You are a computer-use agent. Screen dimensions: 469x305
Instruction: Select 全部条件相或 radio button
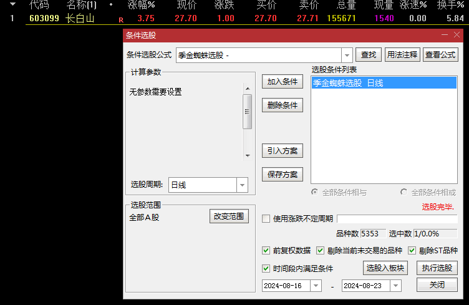point(404,192)
